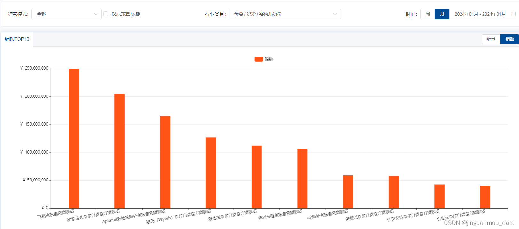Toggle the orange 销额 legend swatch
The width and height of the screenshot is (519, 229).
[259, 59]
